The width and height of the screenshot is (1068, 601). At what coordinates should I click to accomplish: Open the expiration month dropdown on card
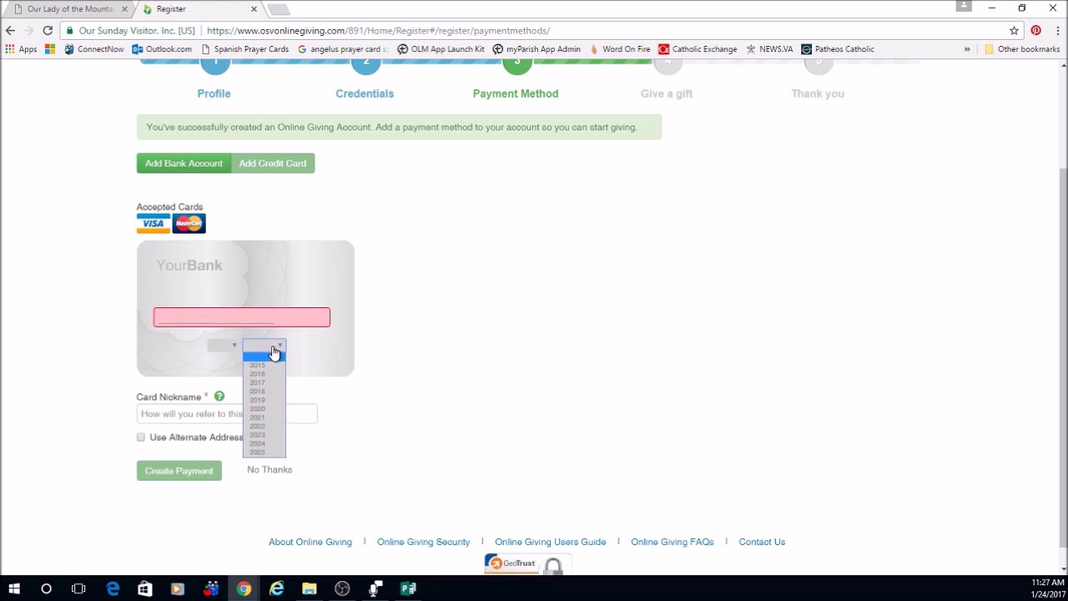click(x=223, y=345)
